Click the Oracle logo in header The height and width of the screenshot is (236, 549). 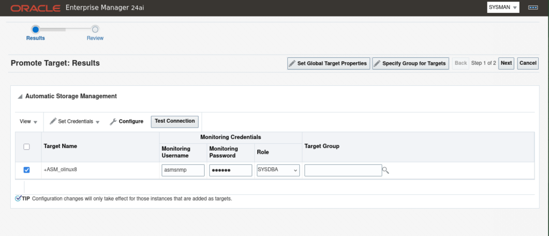pyautogui.click(x=34, y=8)
